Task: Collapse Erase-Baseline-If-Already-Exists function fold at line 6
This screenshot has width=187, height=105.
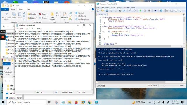Action: pos(103,26)
